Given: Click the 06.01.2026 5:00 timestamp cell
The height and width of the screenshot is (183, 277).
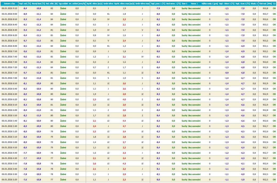Looking at the screenshot, I should [x=9, y=142].
